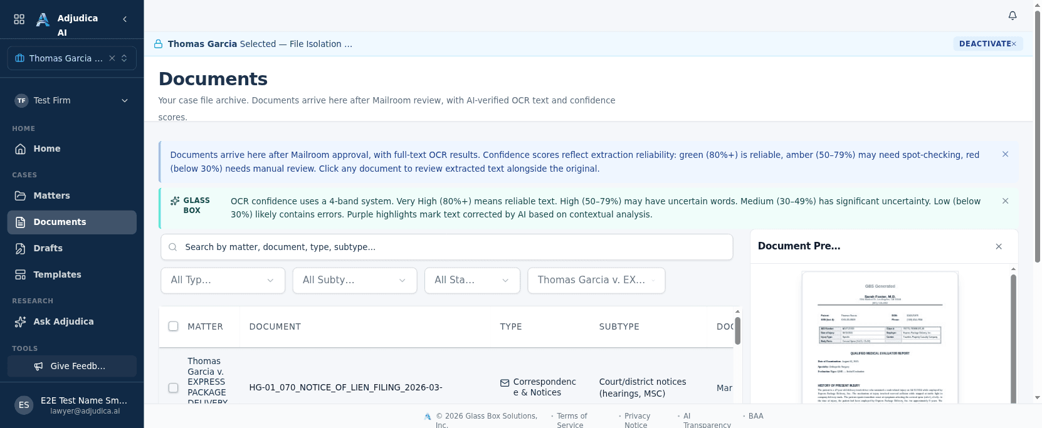Image resolution: width=1042 pixels, height=428 pixels.
Task: Close the Document Preview panel
Action: (999, 246)
